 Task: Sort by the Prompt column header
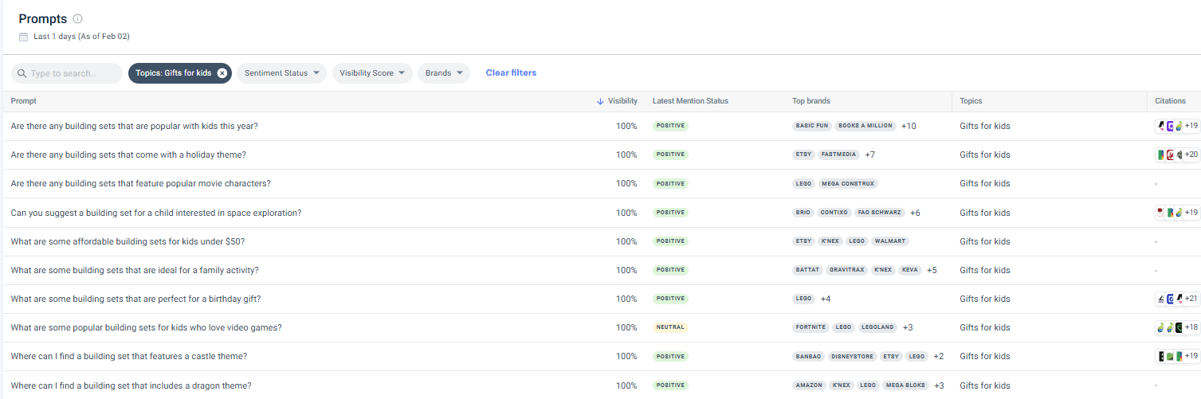24,101
